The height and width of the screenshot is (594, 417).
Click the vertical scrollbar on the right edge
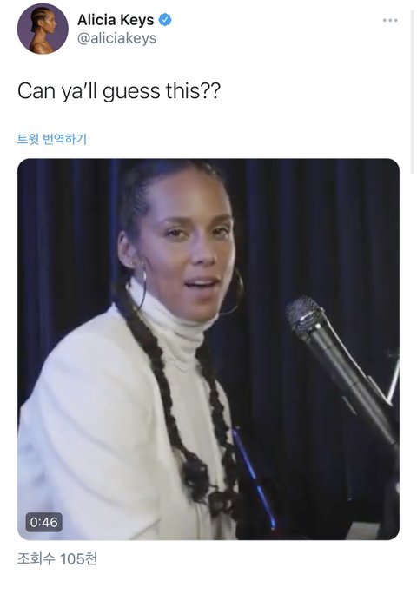(x=412, y=87)
